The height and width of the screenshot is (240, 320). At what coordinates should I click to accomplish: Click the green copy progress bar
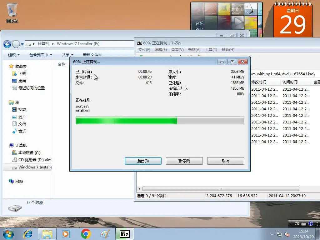(x=160, y=120)
